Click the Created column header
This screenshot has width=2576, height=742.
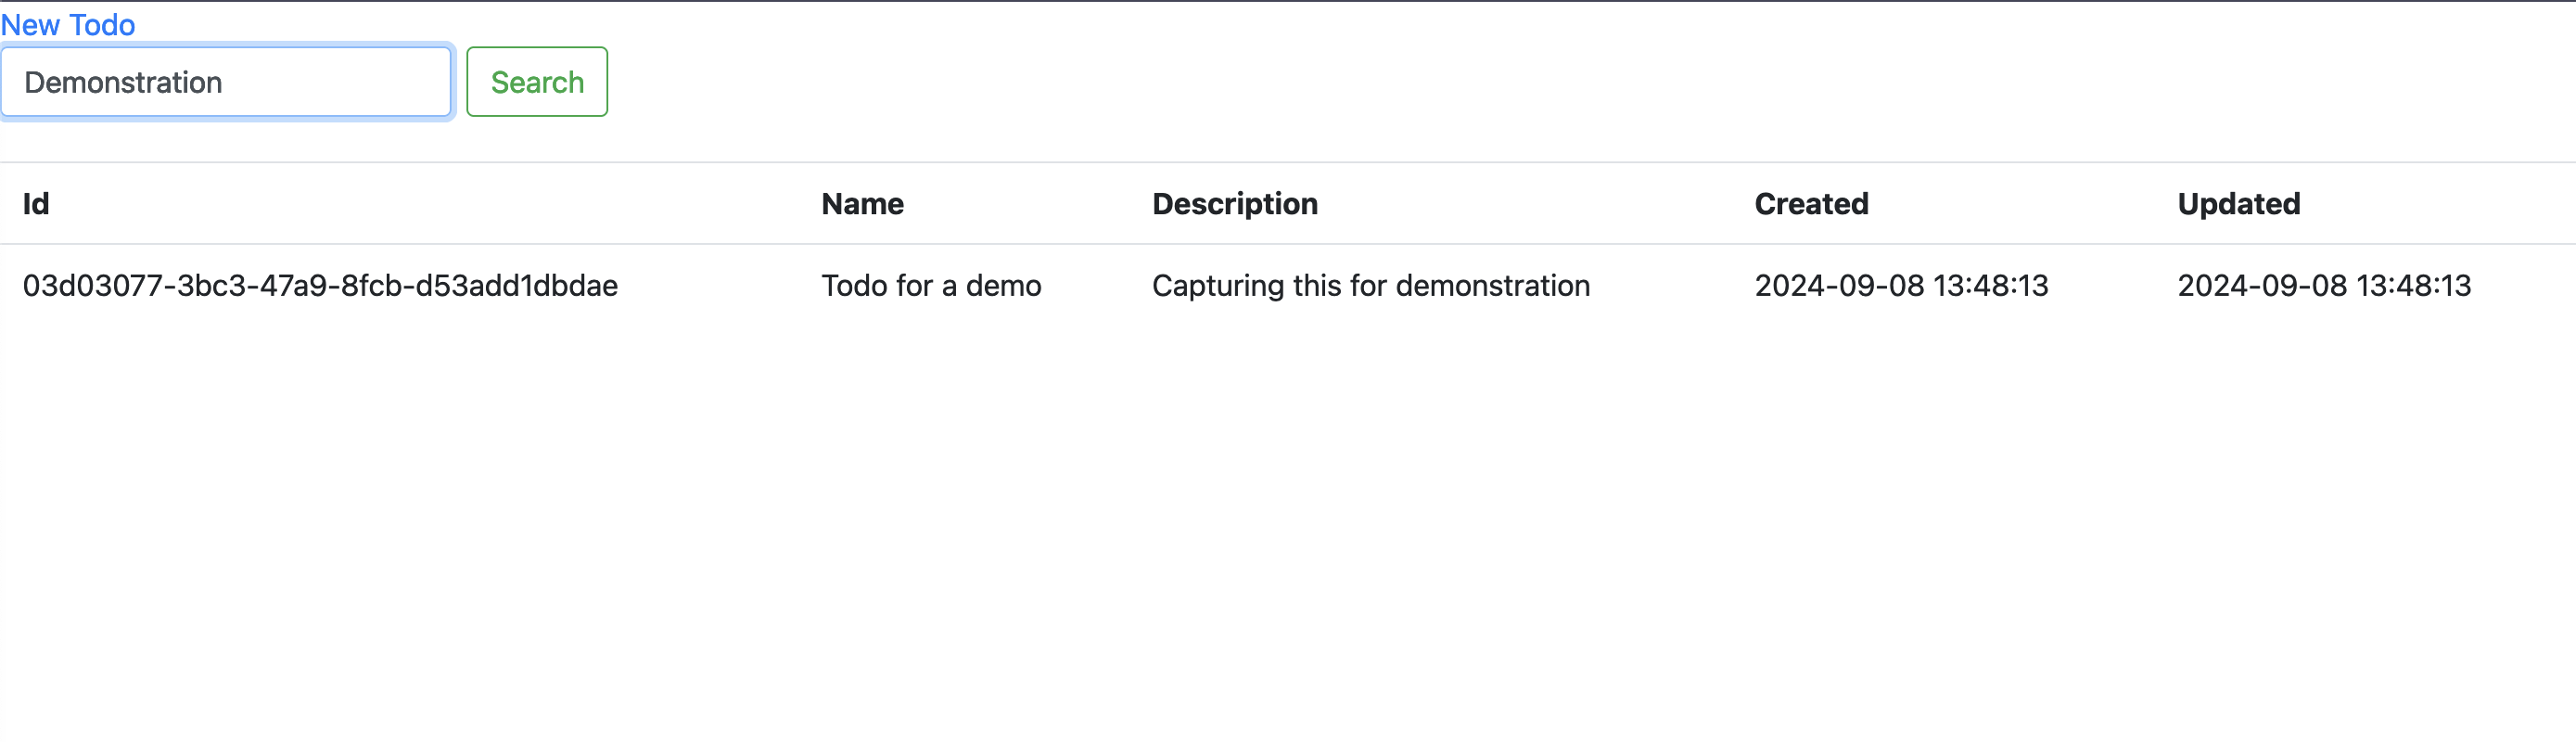tap(1811, 204)
